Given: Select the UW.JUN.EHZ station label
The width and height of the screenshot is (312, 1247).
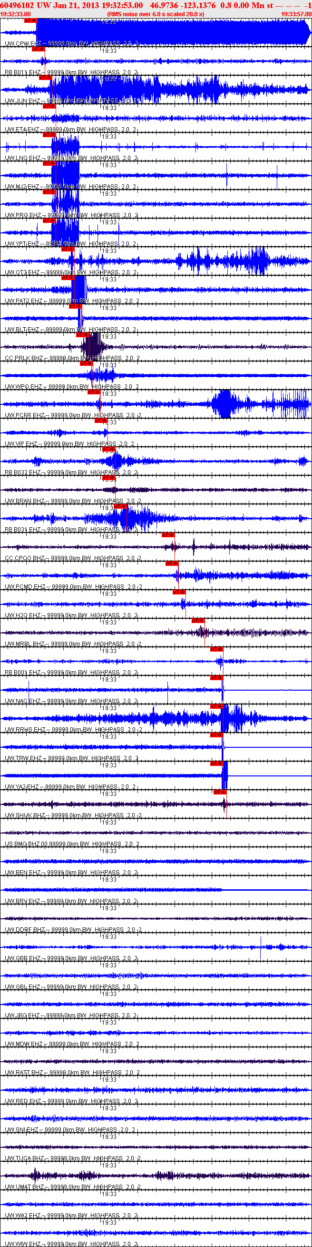Looking at the screenshot, I should click(23, 101).
